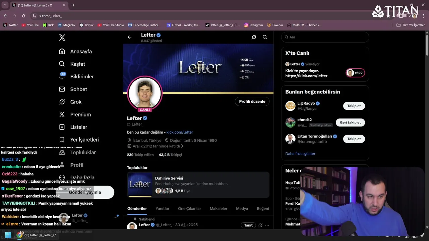Viewport: 429px width, 241px height.
Task: Select Medya tab
Action: [242, 209]
